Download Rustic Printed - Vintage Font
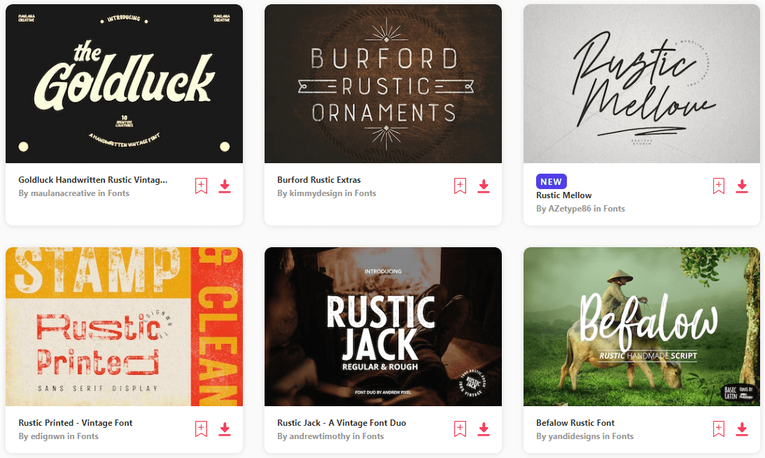765x458 pixels. pyautogui.click(x=225, y=429)
